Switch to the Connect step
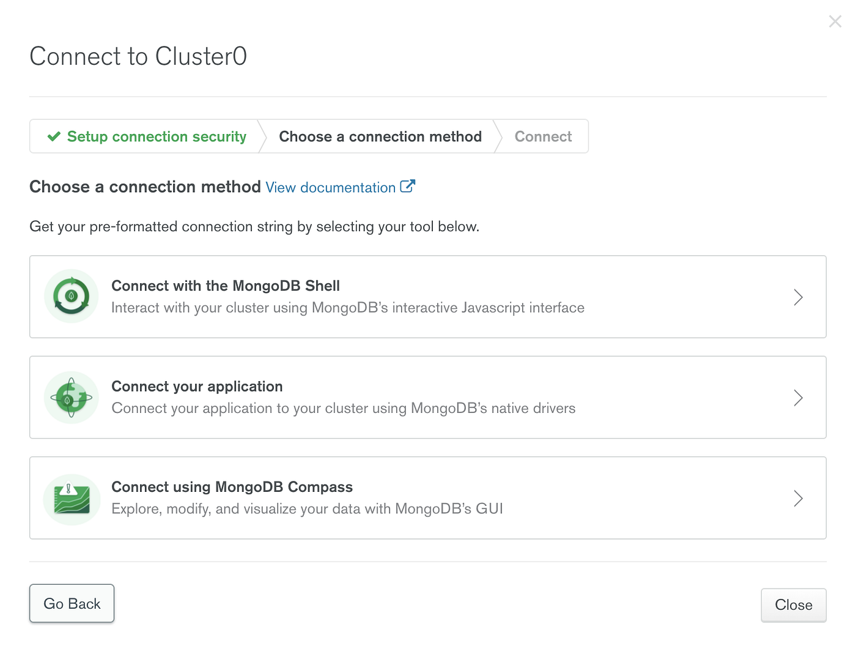856x654 pixels. point(542,136)
